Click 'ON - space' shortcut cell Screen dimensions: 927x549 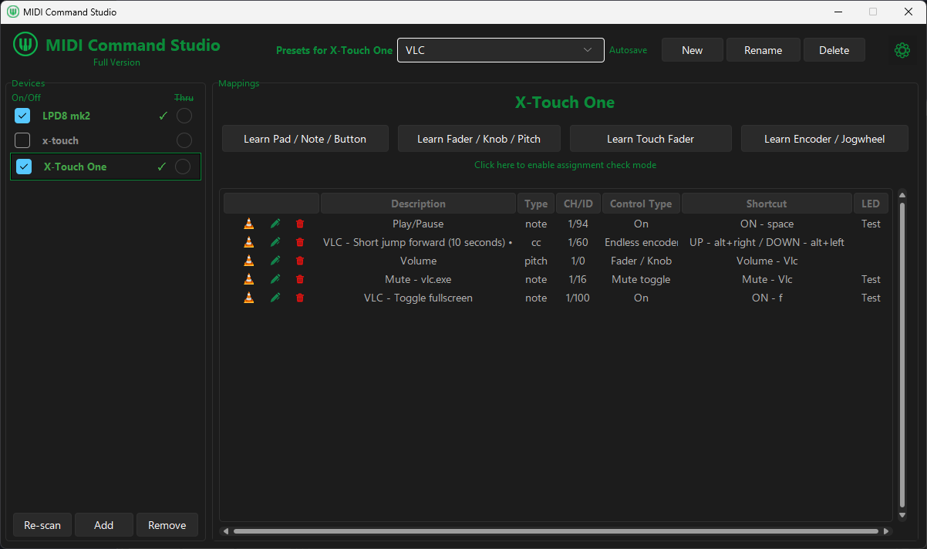(767, 224)
